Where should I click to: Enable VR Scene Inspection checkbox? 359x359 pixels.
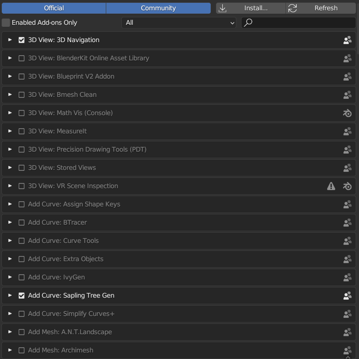(22, 186)
